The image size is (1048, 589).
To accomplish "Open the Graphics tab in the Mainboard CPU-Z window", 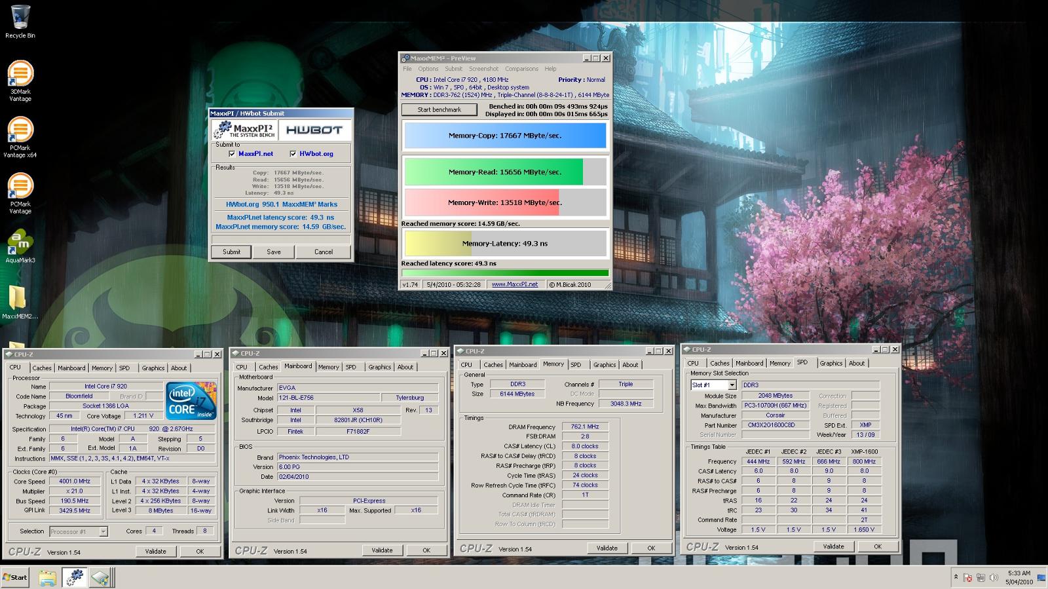I will pyautogui.click(x=379, y=367).
